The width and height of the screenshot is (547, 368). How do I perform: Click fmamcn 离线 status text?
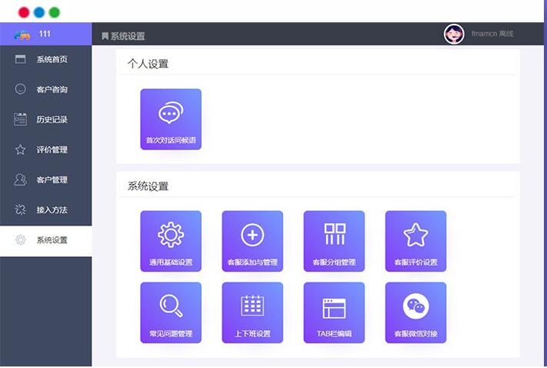(492, 34)
